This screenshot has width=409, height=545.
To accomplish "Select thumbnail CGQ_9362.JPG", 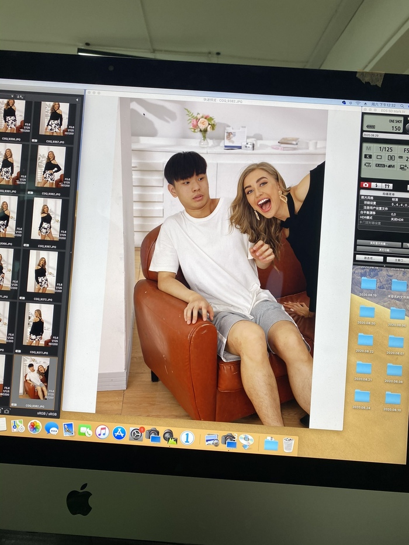I will pyautogui.click(x=50, y=166).
